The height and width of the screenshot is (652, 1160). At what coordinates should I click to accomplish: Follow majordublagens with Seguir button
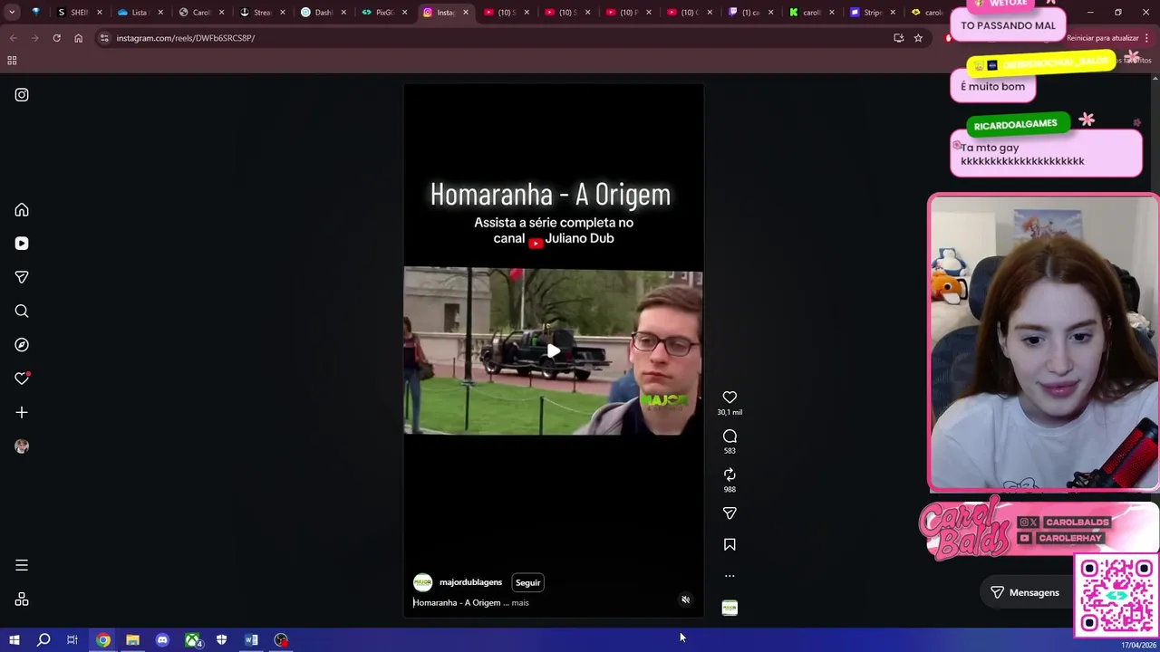click(527, 582)
